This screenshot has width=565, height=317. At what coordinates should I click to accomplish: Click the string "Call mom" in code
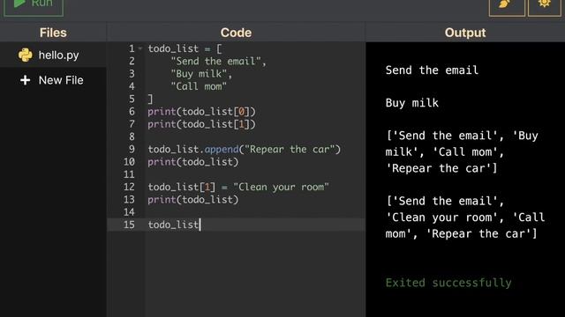pyautogui.click(x=199, y=86)
